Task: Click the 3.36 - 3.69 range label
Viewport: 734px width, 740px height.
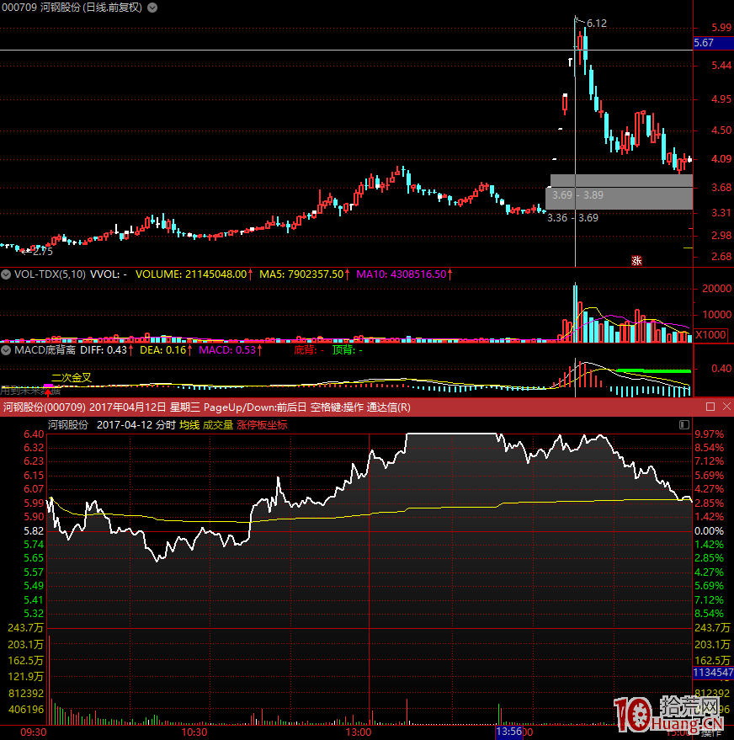Action: (572, 217)
